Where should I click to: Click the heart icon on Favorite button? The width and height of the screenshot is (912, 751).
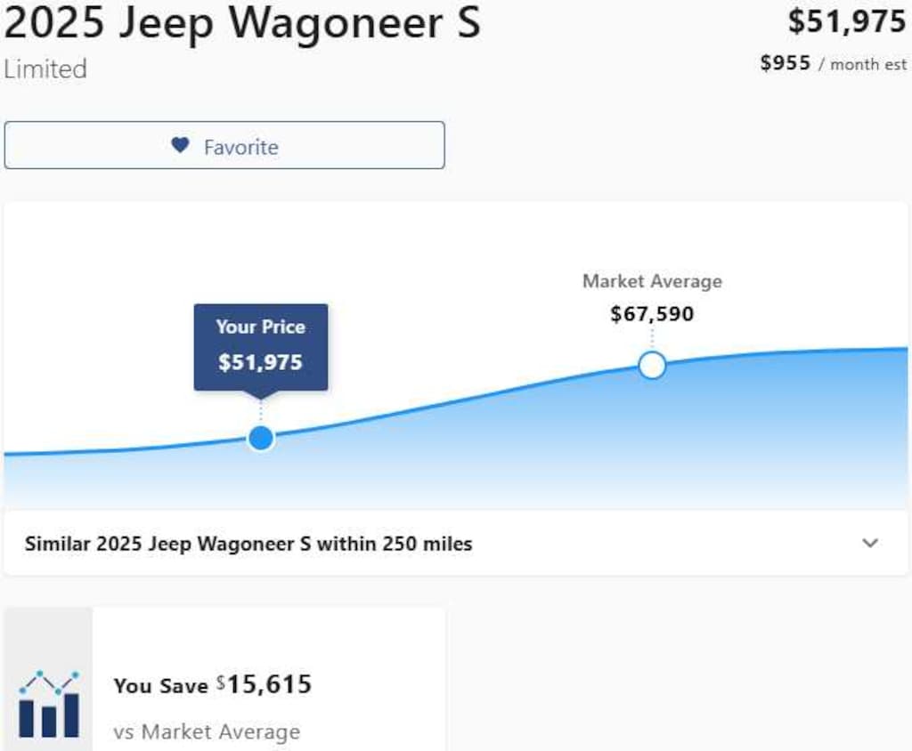click(180, 145)
